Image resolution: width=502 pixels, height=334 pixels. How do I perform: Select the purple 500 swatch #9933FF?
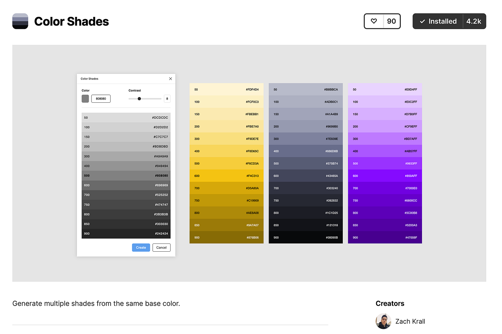pos(385,163)
